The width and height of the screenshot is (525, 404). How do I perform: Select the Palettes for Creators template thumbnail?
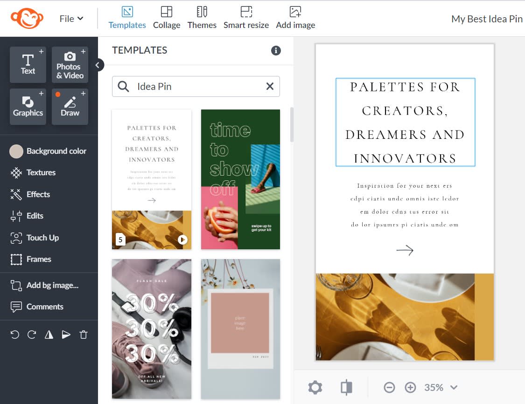pyautogui.click(x=152, y=179)
